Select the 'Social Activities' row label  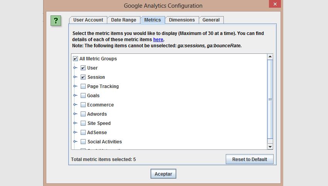click(x=105, y=142)
